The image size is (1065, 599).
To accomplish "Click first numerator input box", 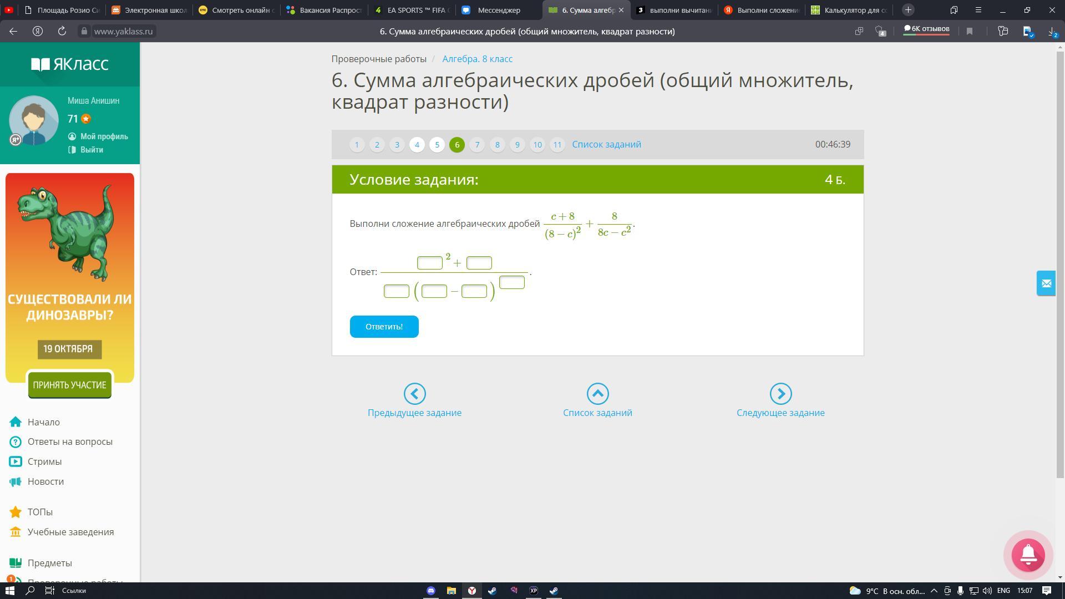I will coord(429,263).
